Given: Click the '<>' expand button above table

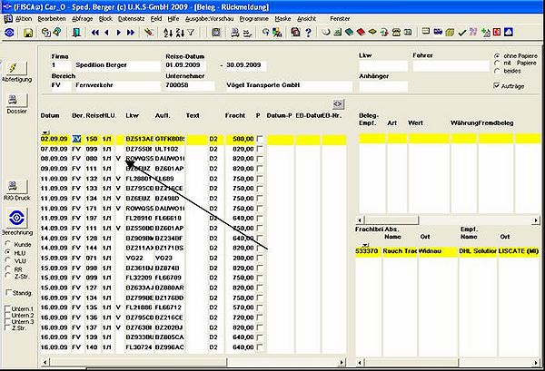Looking at the screenshot, I should (x=338, y=103).
